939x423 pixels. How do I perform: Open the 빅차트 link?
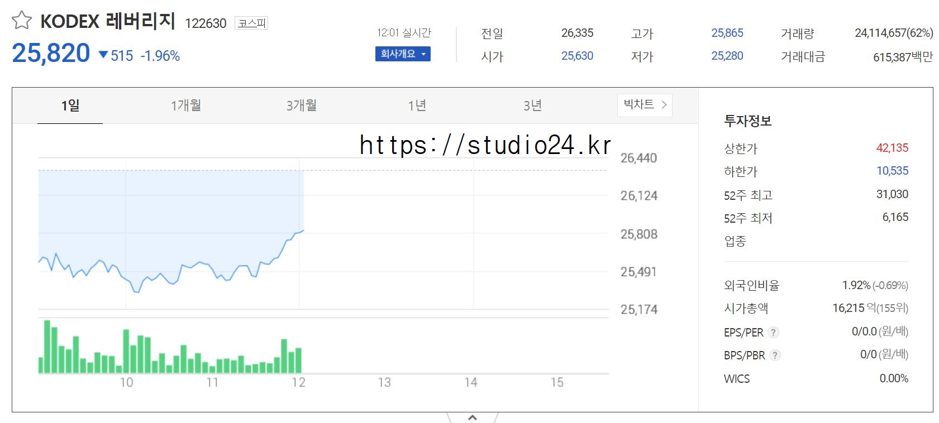pyautogui.click(x=645, y=105)
